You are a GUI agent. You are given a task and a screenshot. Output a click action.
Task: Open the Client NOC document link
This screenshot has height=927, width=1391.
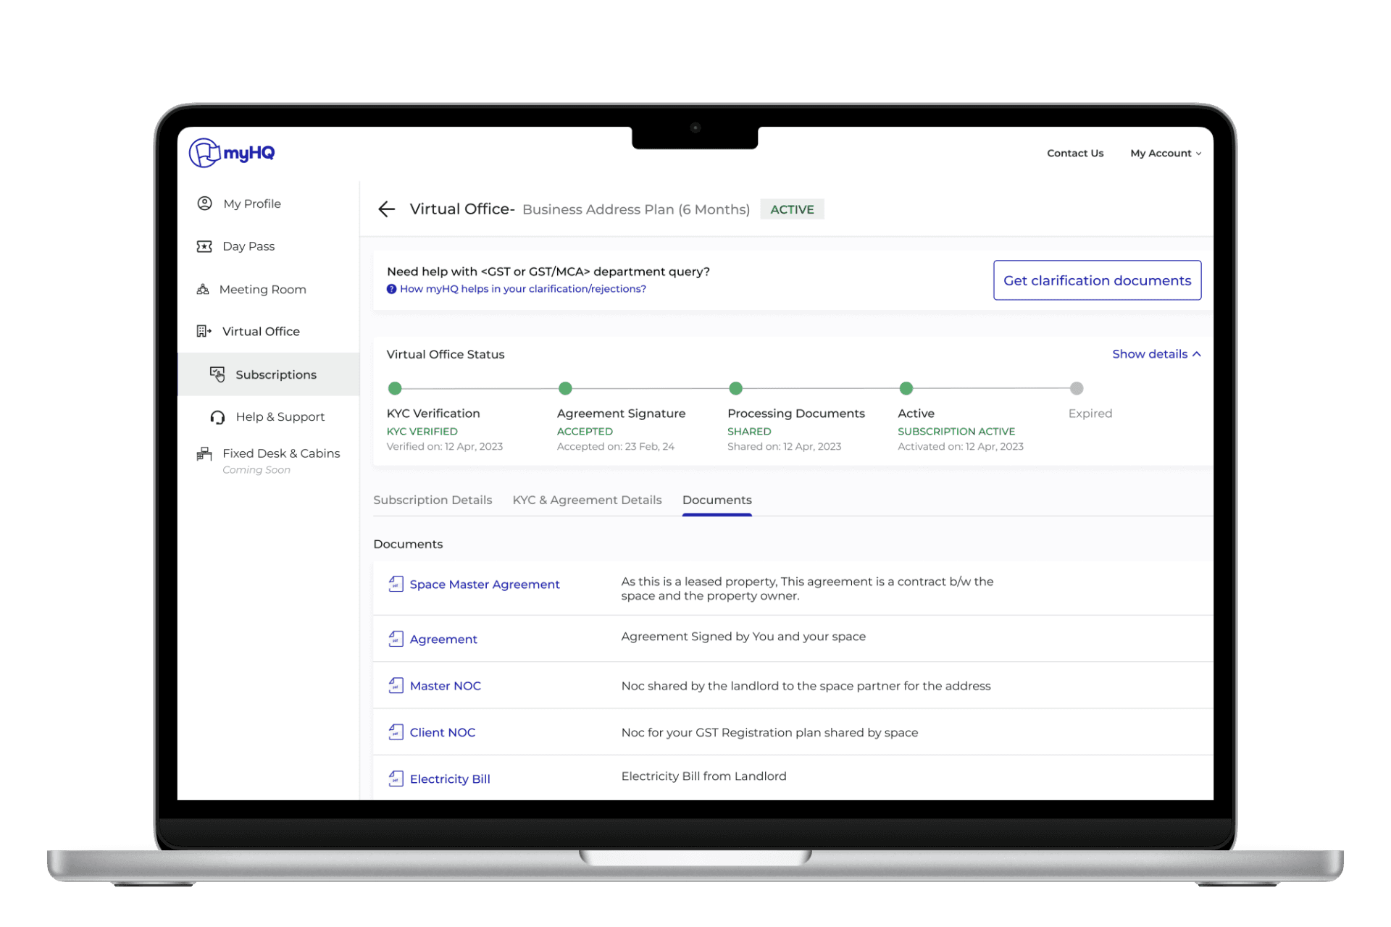point(442,732)
